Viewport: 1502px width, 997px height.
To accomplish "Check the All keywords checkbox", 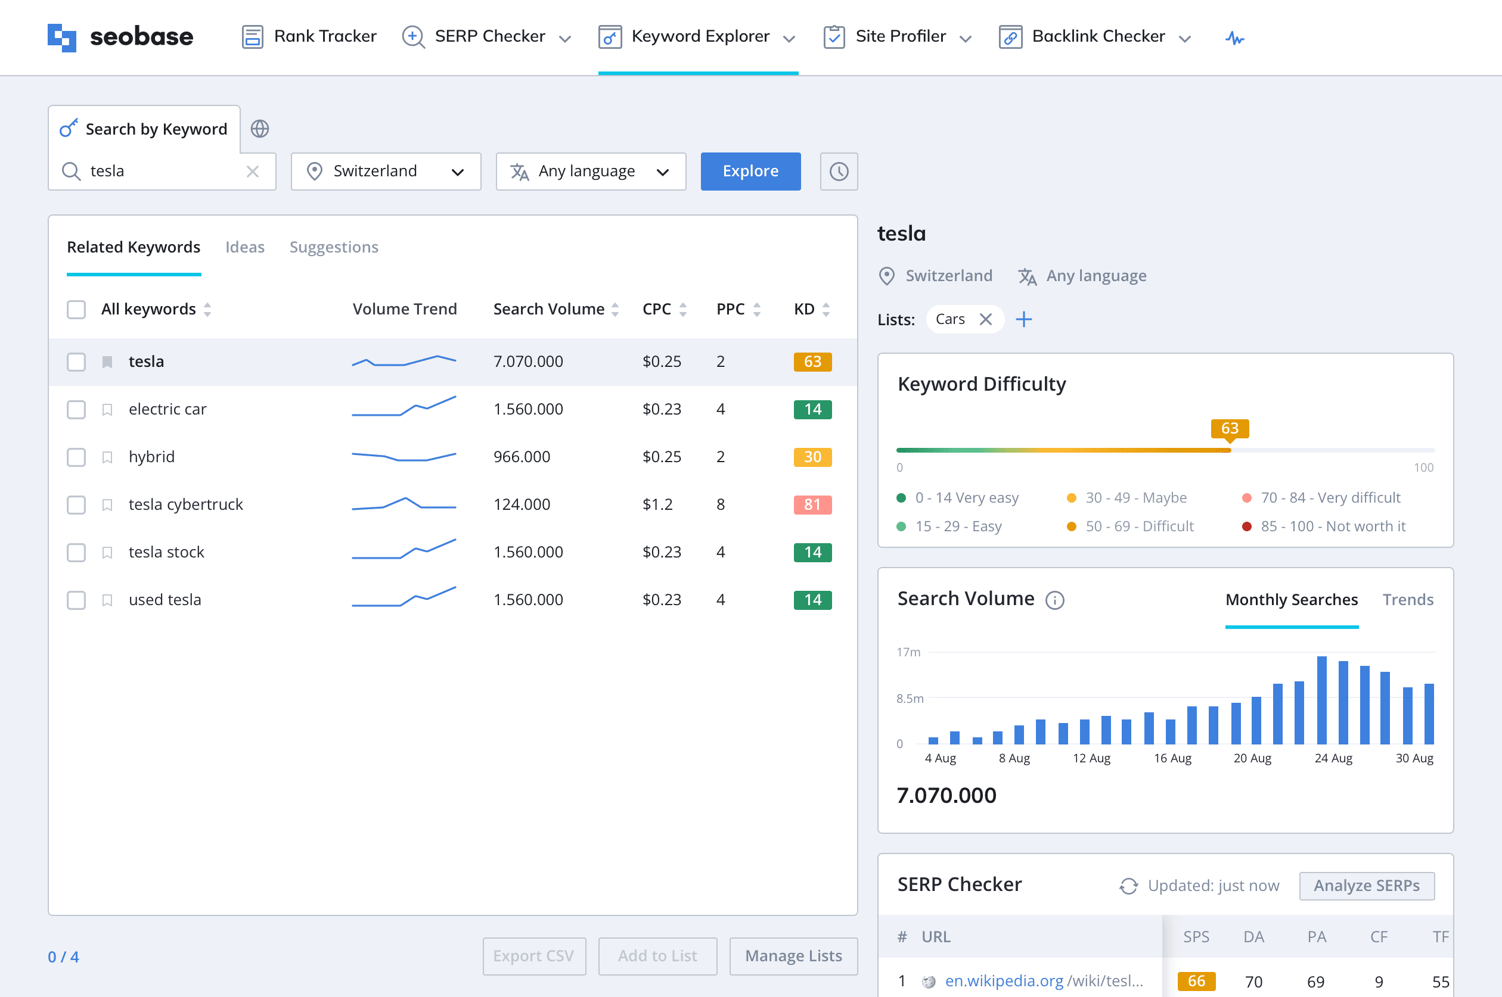I will point(76,310).
